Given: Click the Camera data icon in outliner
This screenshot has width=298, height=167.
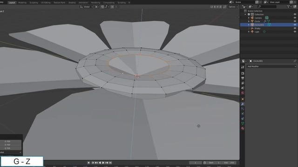Looking at the screenshot, I should (x=267, y=18).
